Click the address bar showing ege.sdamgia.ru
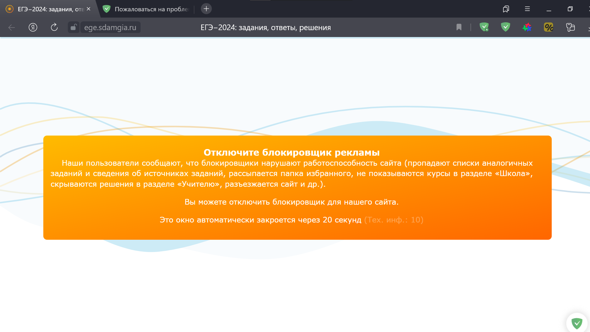This screenshot has width=590, height=332. tap(110, 27)
